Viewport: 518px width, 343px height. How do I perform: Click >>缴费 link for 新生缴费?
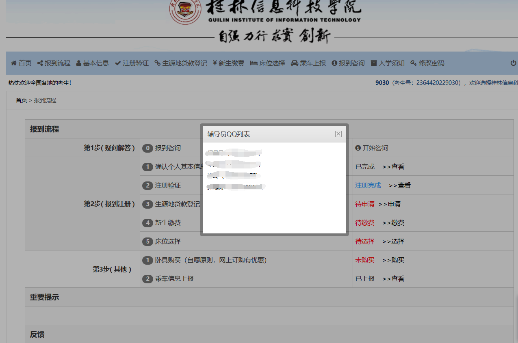pyautogui.click(x=393, y=223)
